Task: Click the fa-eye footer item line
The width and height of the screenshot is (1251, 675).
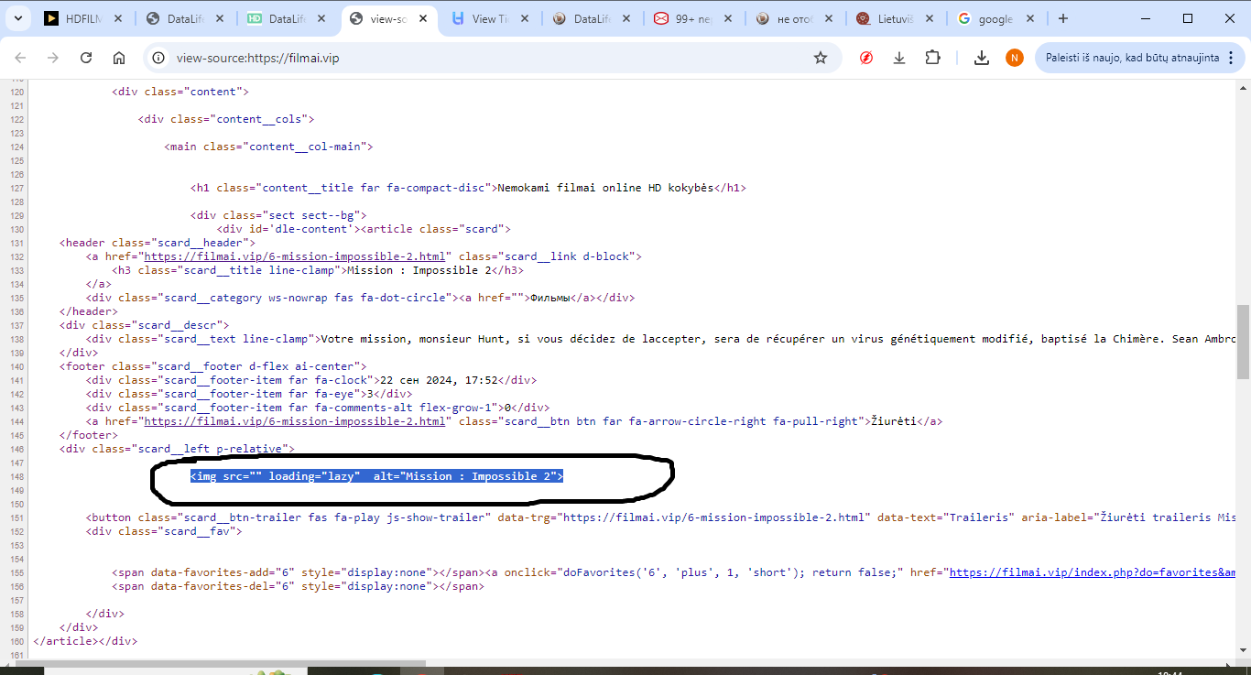Action: pos(249,394)
